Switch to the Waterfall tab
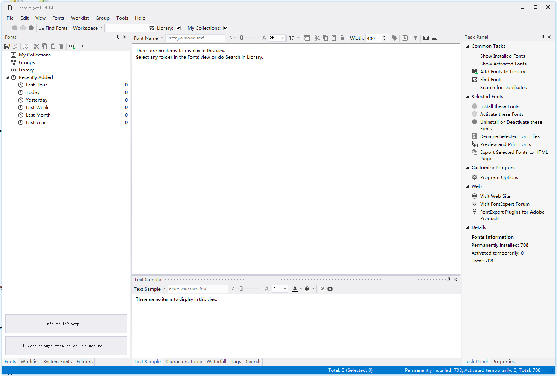The image size is (557, 376). click(x=216, y=362)
